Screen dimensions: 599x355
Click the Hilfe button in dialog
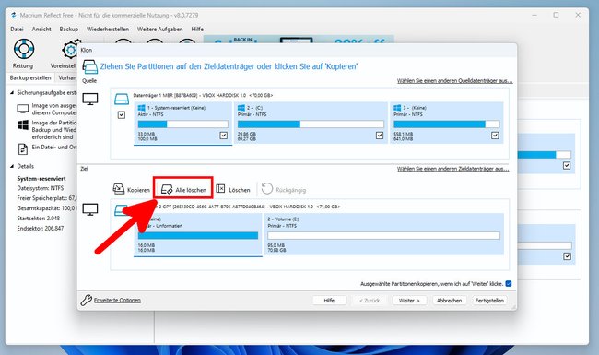(x=329, y=301)
